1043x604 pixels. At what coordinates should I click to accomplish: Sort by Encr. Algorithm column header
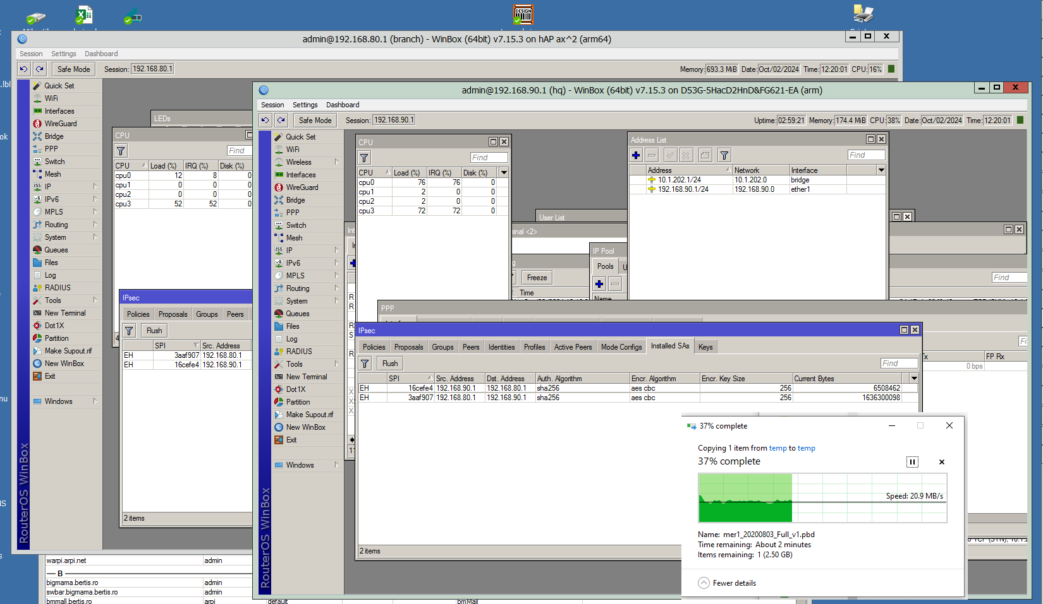coord(664,378)
